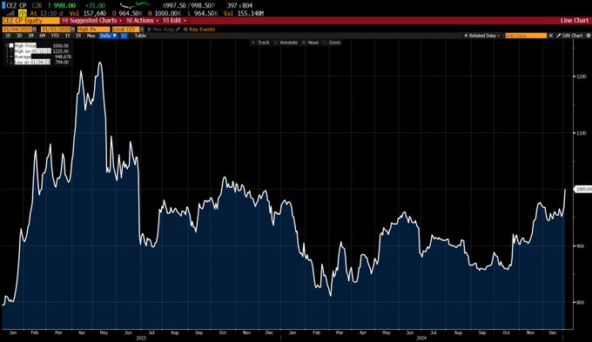Image resolution: width=592 pixels, height=342 pixels.
Task: Click the 1100 y-axis label
Action: point(582,133)
